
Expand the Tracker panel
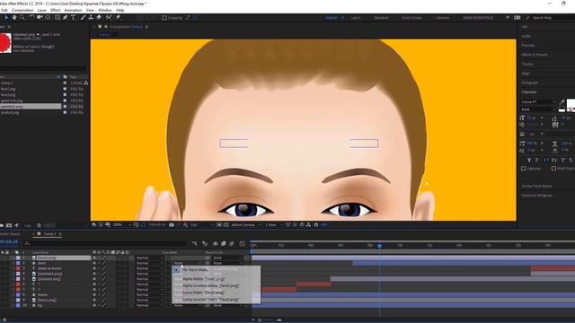click(527, 64)
